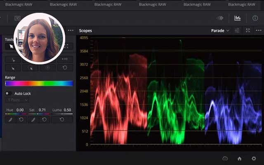Click the Sat value 0.71
Screen dimensions: 264x165
42,110
